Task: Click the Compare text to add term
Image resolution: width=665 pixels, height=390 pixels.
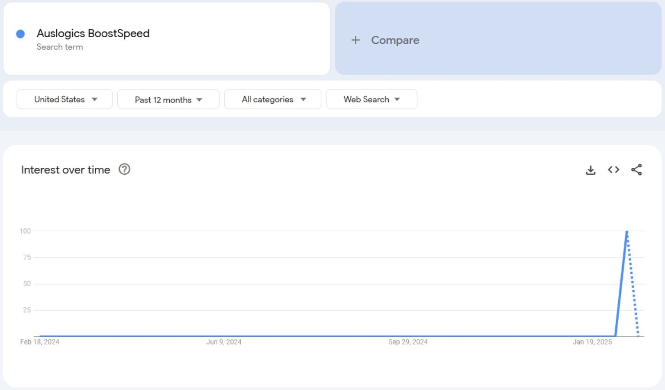Action: (395, 40)
